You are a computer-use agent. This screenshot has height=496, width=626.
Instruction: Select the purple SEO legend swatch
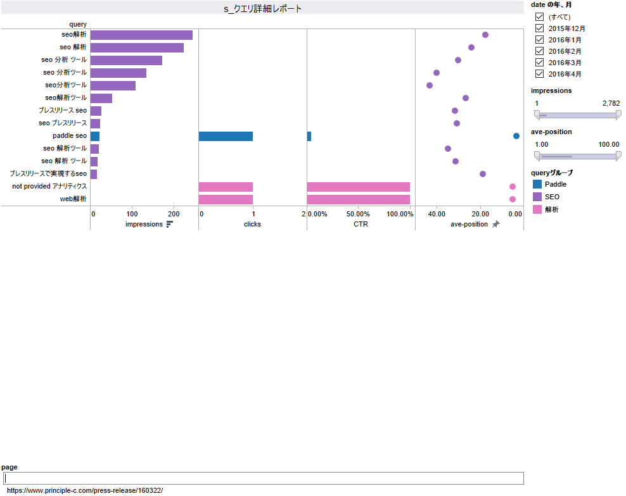[537, 197]
